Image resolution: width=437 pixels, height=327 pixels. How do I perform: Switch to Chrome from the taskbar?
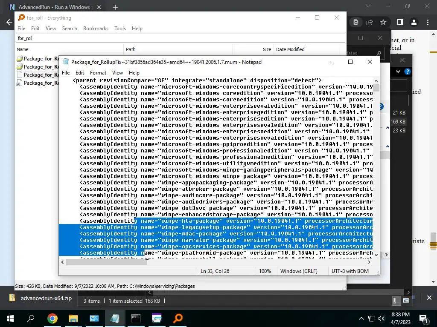52,318
